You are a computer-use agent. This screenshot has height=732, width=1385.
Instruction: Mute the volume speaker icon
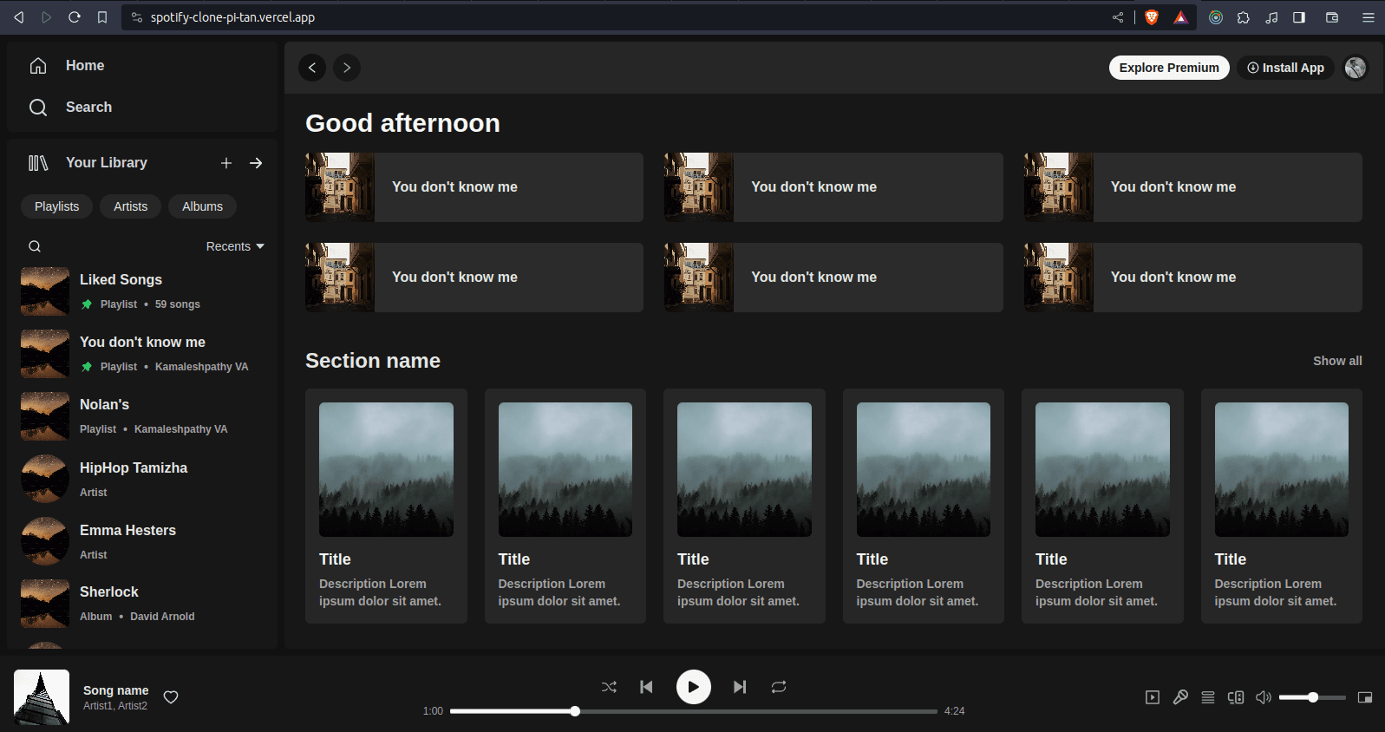(1264, 697)
